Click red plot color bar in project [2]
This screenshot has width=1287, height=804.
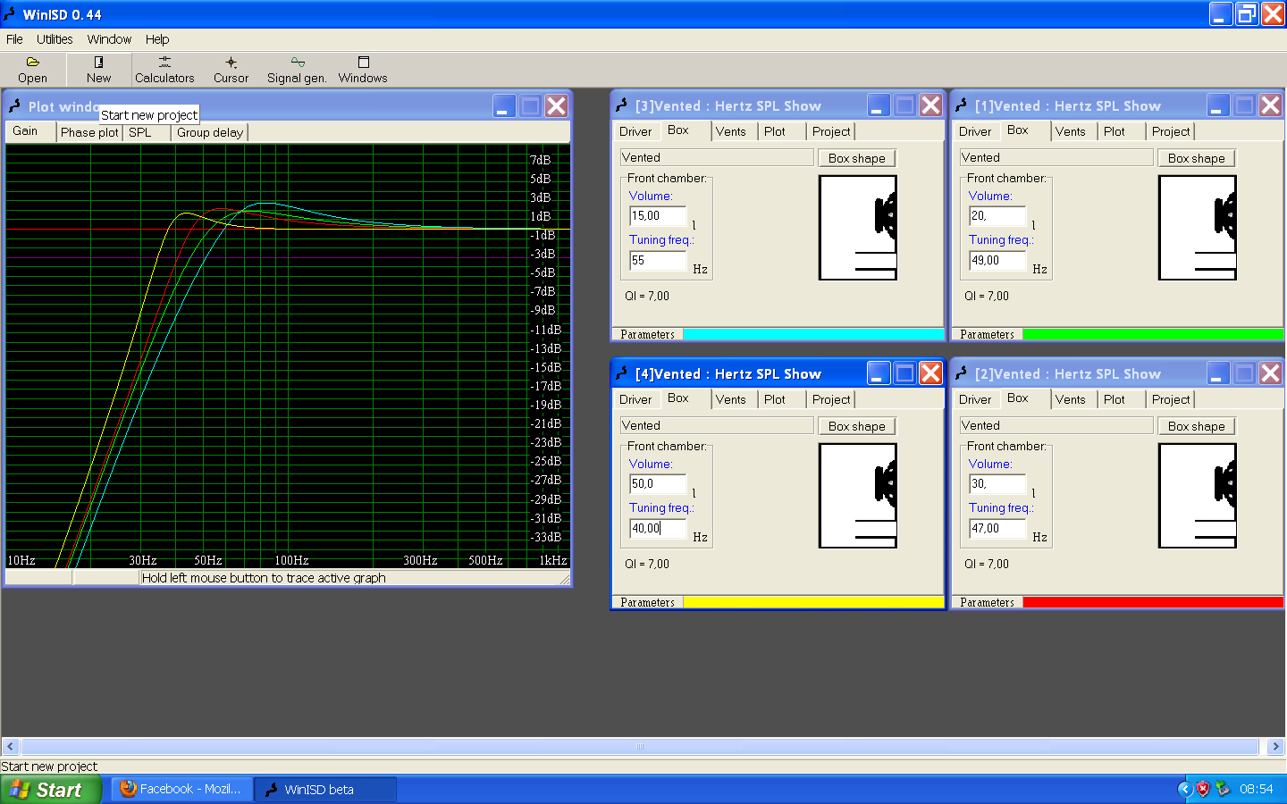[1153, 602]
